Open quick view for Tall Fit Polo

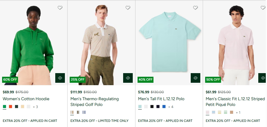tap(196, 78)
